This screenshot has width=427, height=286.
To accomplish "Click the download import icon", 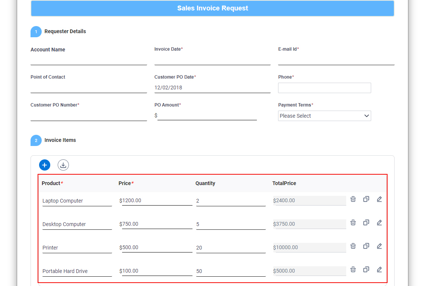I will (x=63, y=165).
